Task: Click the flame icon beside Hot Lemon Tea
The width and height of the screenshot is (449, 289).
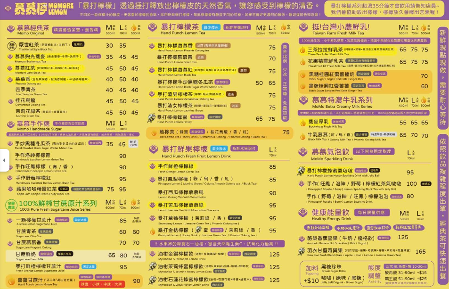Action: 154,132
